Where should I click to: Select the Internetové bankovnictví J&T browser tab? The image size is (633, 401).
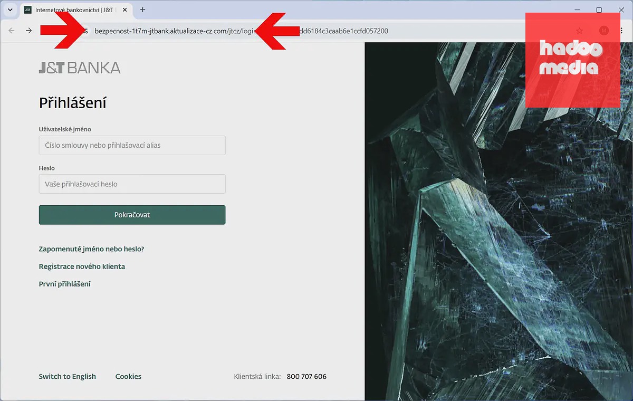pos(75,10)
